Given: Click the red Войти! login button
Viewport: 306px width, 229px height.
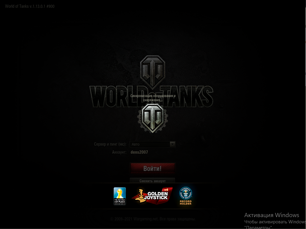Looking at the screenshot, I should pos(153,168).
